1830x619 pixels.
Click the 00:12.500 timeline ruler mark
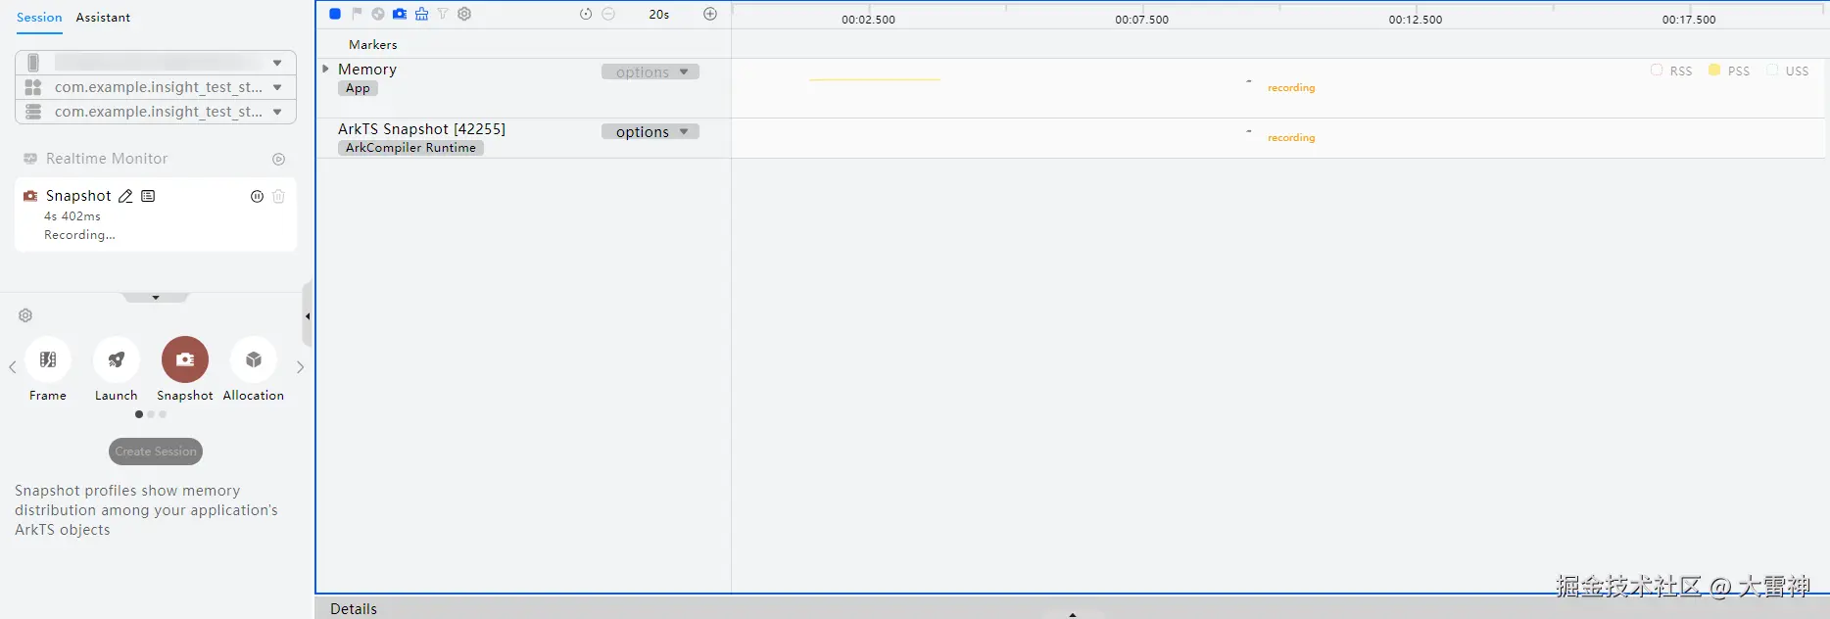(1416, 20)
